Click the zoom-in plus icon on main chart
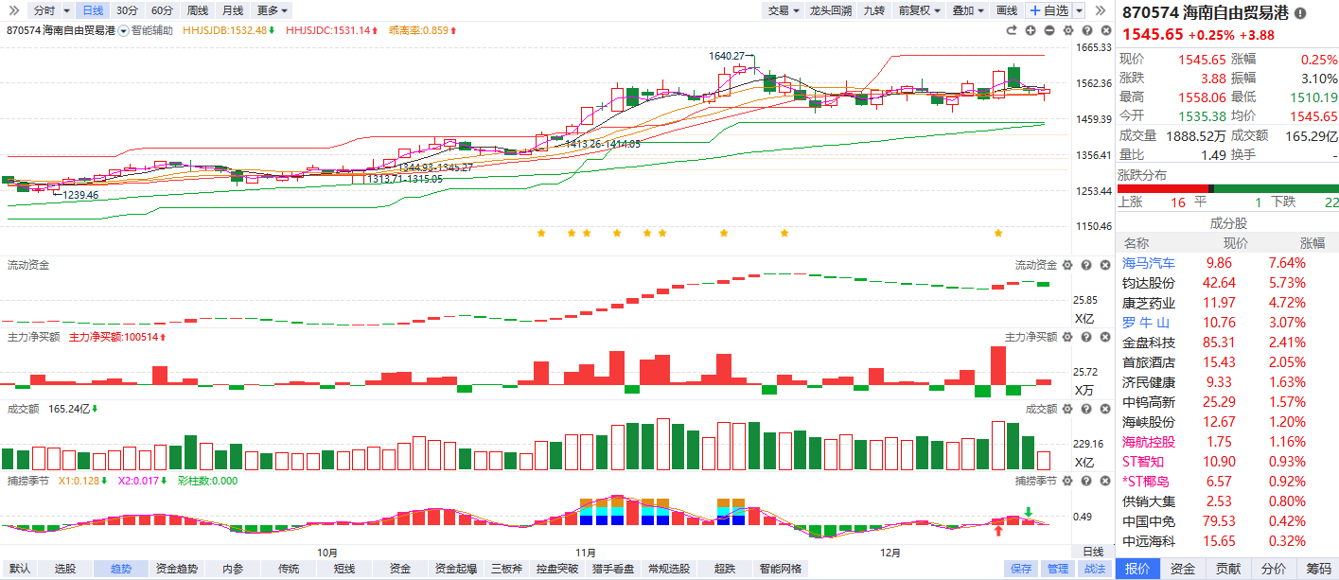This screenshot has height=580, width=1339. pyautogui.click(x=1031, y=31)
